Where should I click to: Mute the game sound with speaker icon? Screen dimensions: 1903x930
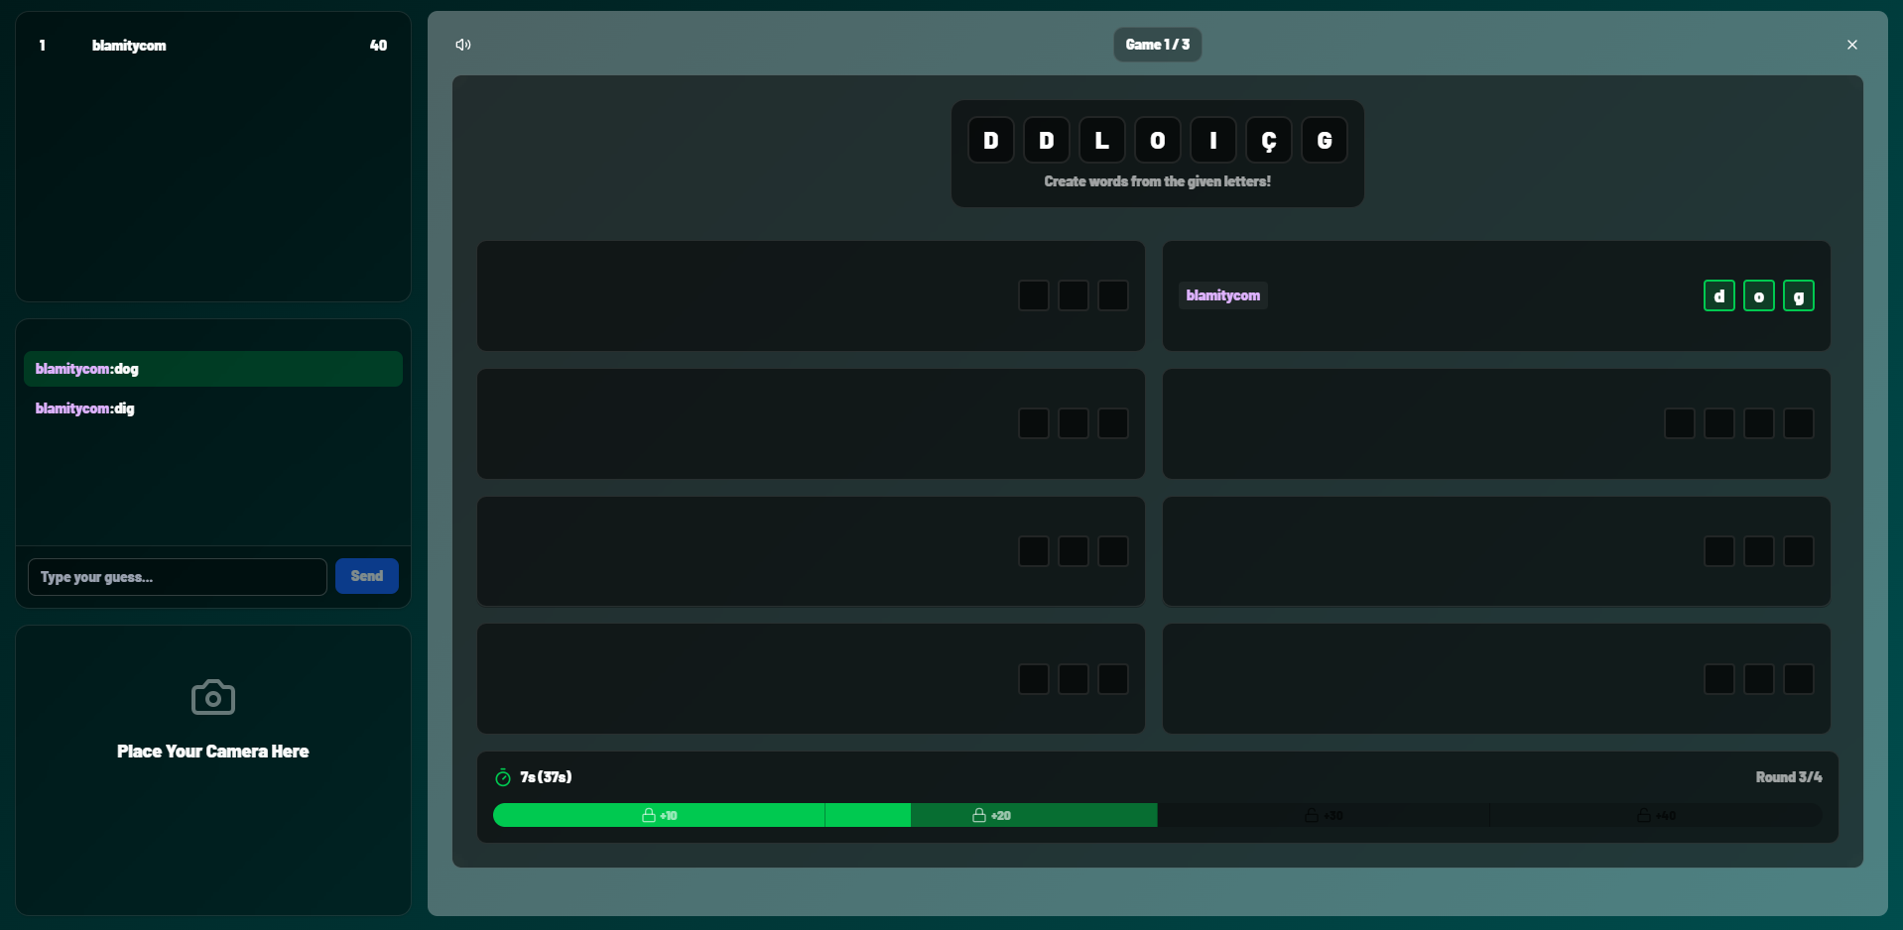tap(463, 45)
